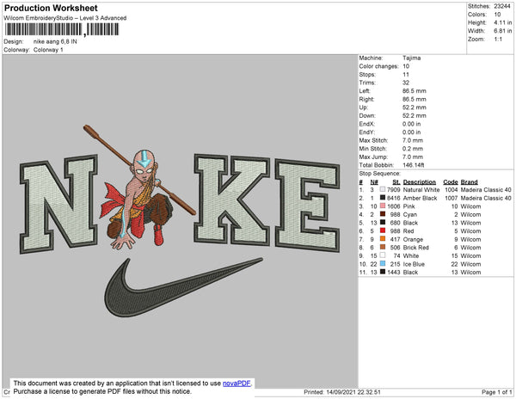Image resolution: width=516 pixels, height=399 pixels.
Task: Click the stitches count 23244
Action: pyautogui.click(x=502, y=6)
